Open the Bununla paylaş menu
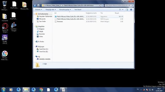Screen dimensions: 165x92 [x=65, y=10]
